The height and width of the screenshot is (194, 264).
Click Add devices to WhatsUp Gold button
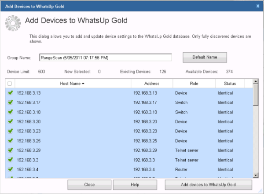pos(209,185)
